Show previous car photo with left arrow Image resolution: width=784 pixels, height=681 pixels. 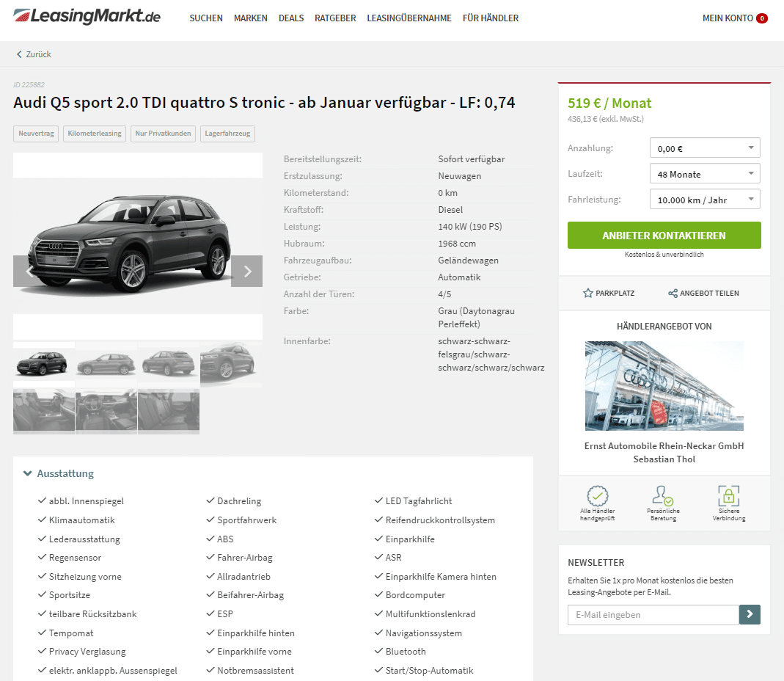click(29, 272)
